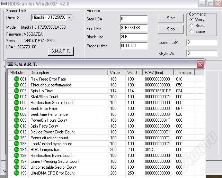222x178 pixels.
Task: Click the Block size input field
Action: [134, 37]
